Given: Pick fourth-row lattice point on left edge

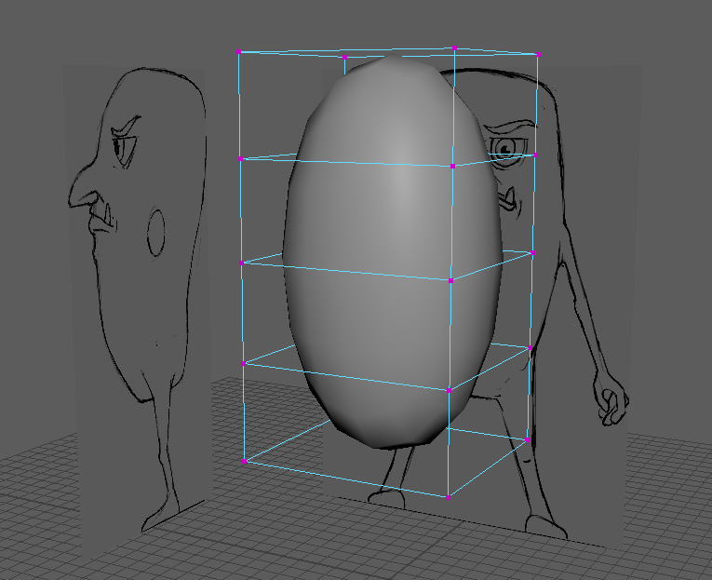Looking at the screenshot, I should tap(244, 363).
